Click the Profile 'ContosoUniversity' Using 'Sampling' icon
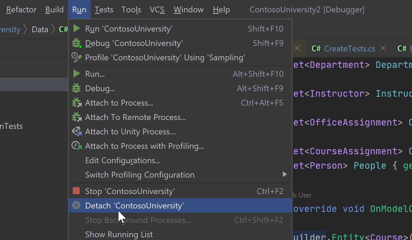Image resolution: width=412 pixels, height=240 pixels. coord(77,57)
